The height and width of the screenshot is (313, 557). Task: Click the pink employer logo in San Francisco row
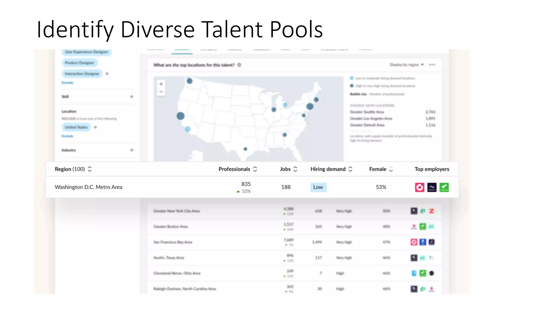pyautogui.click(x=414, y=242)
